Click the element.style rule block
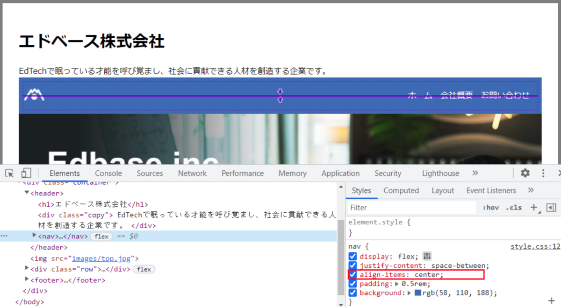 point(453,227)
